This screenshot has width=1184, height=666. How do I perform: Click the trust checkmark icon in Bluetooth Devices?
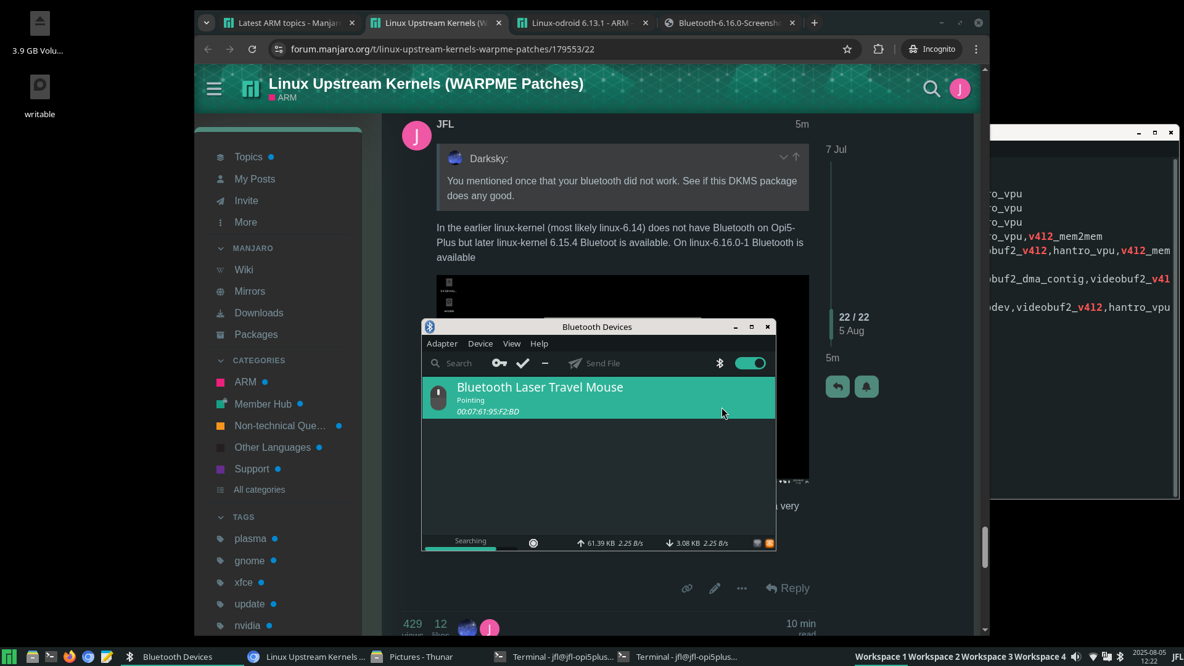pos(522,363)
